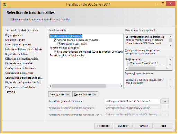
Task: Click the Sélection de fonctionnalités step in the sidebar
Action: [x=22, y=59]
